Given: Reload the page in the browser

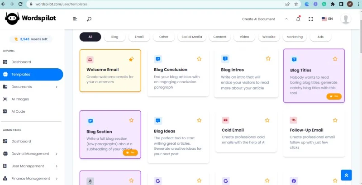Looking at the screenshot, I should pos(20,4).
